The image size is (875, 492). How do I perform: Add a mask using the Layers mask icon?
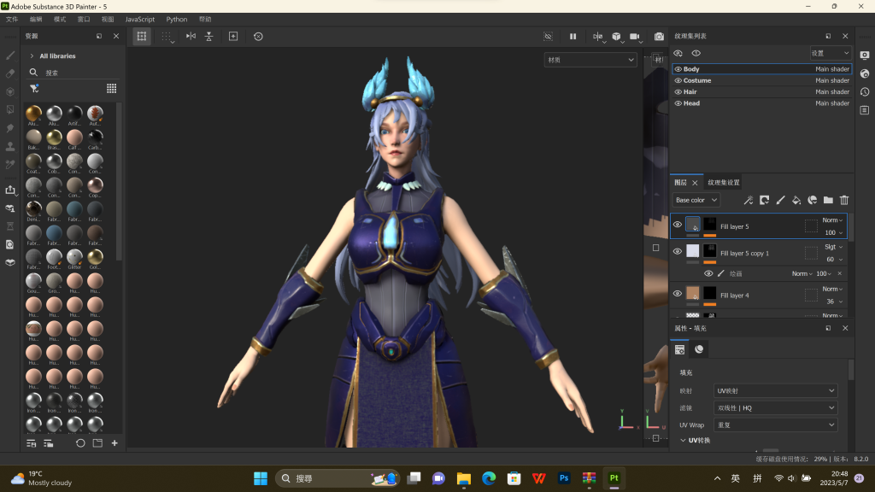(765, 200)
